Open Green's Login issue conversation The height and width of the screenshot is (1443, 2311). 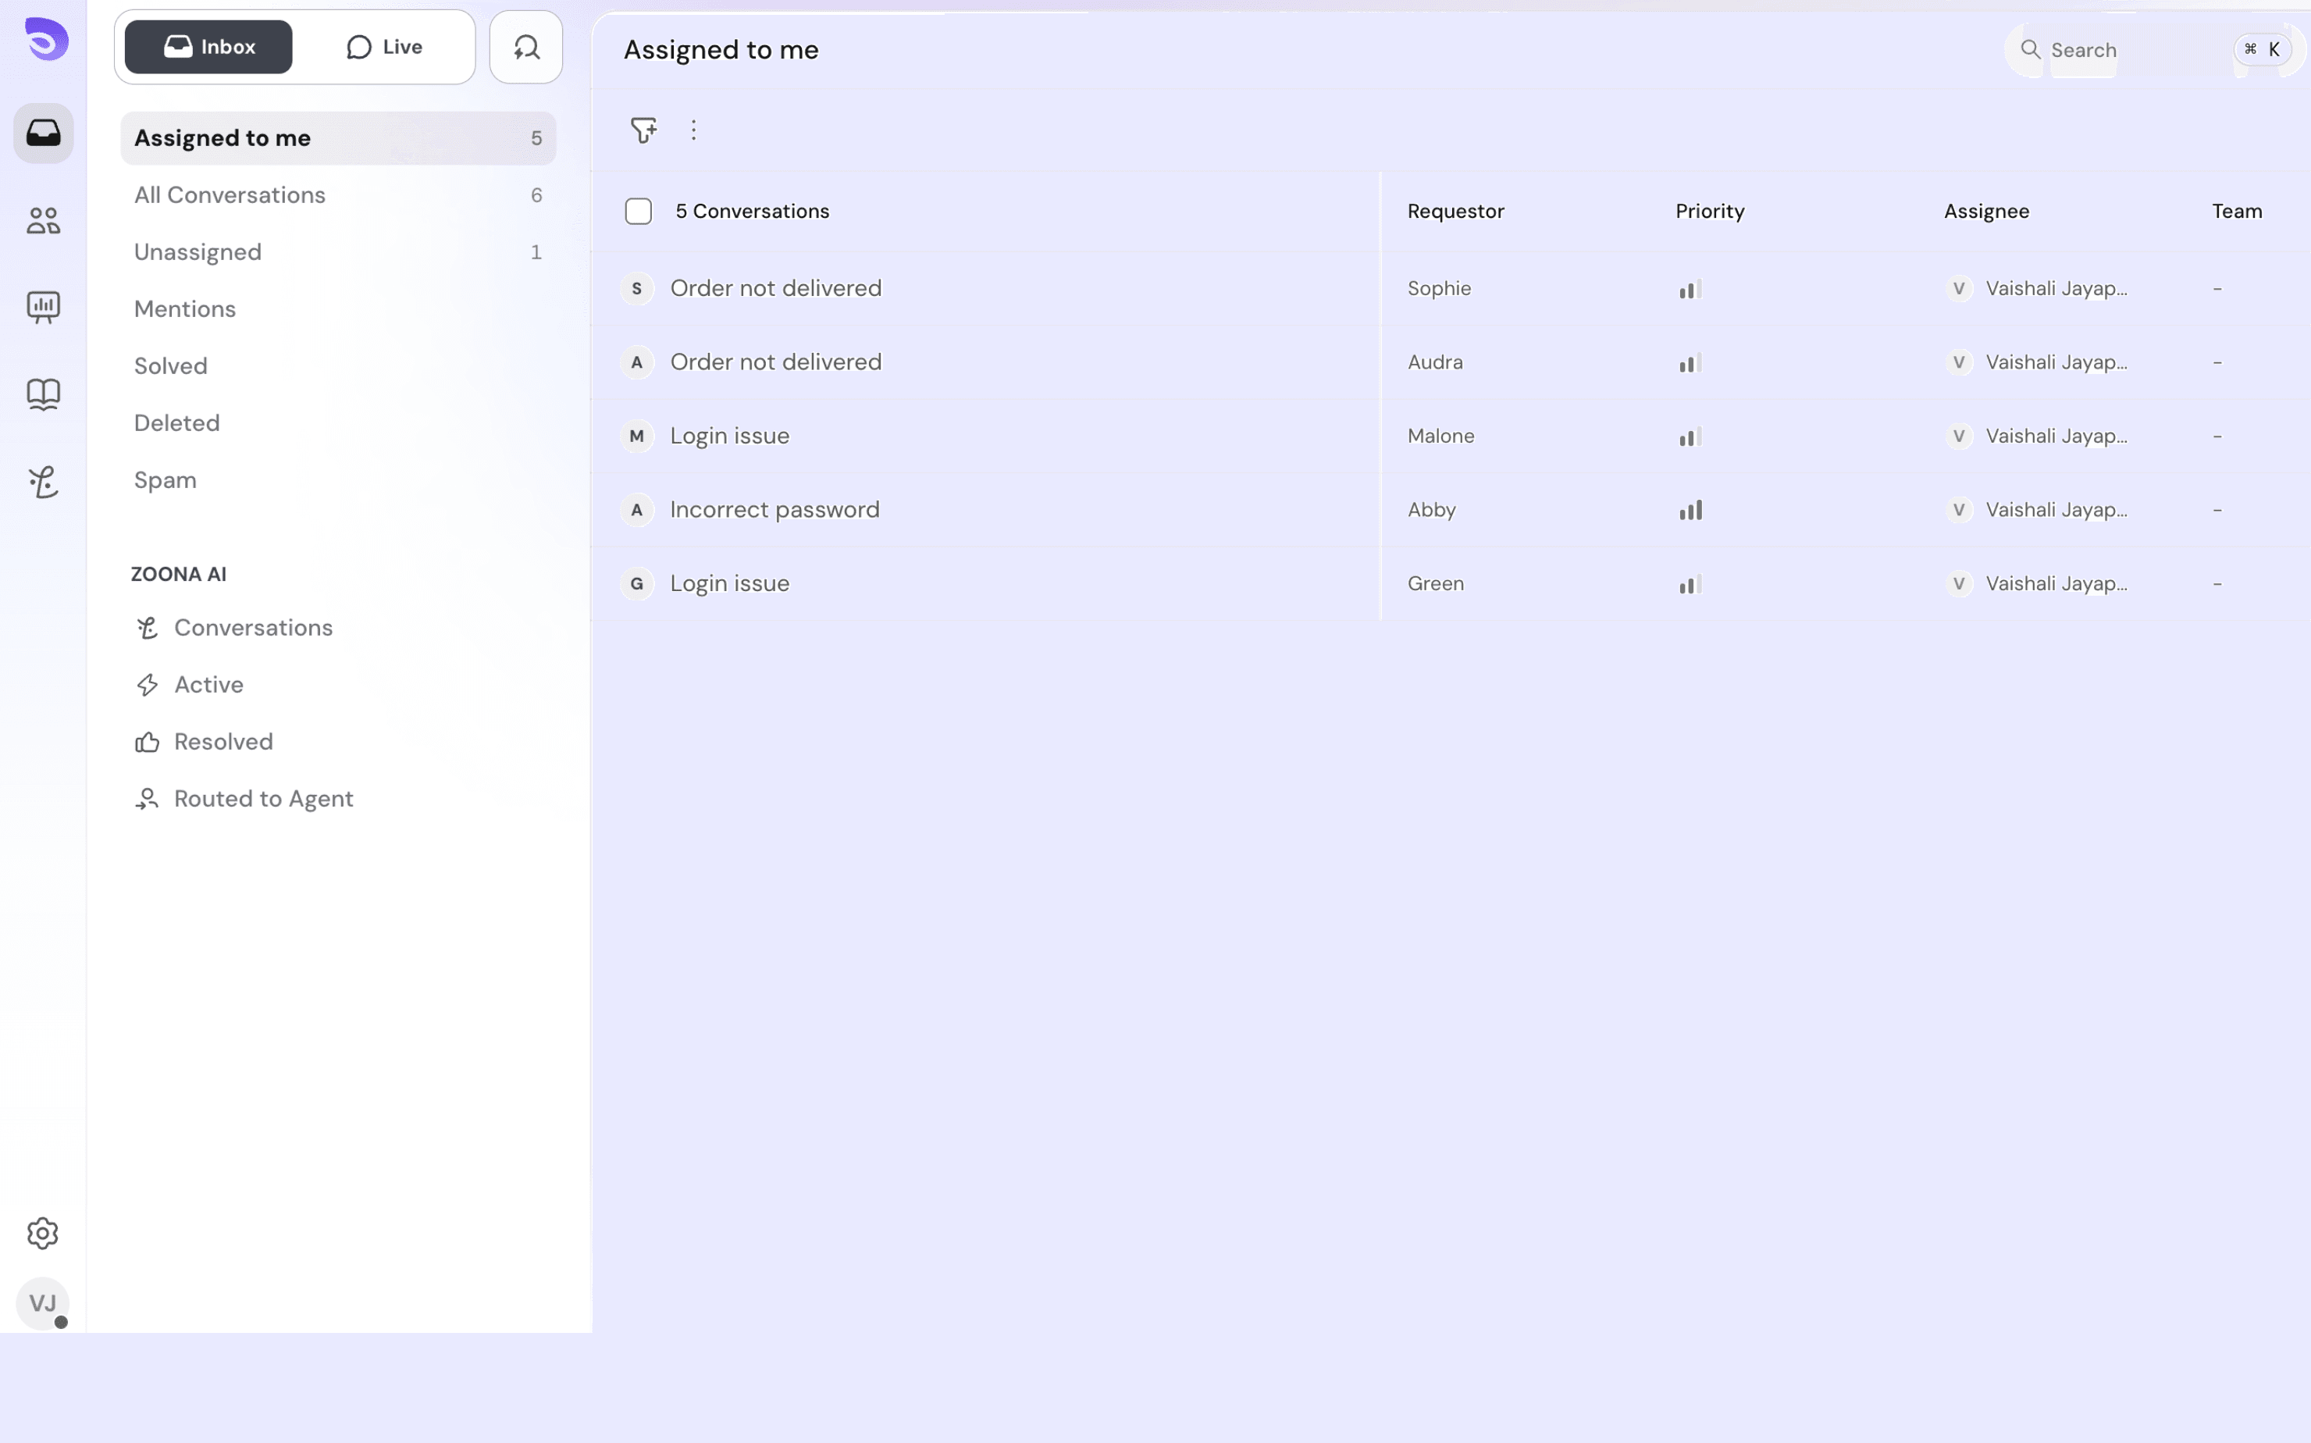[x=730, y=583]
